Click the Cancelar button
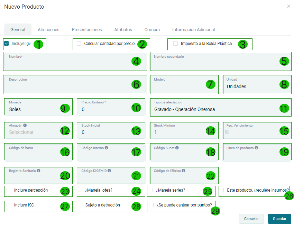Image resolution: width=294 pixels, height=230 pixels. point(251,219)
